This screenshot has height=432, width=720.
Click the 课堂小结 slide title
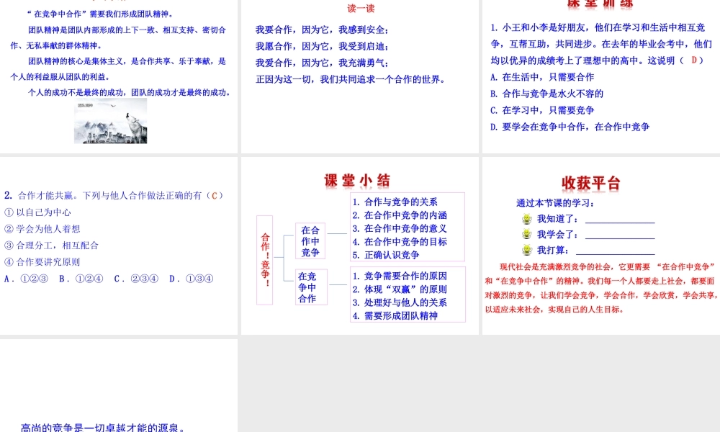(x=357, y=181)
